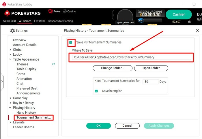This screenshot has width=202, height=139.
Task: Switch to the All Games tab
Action: (x=25, y=21)
